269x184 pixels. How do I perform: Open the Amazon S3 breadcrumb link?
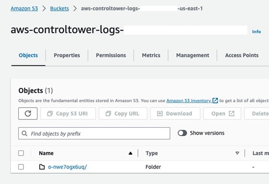[24, 9]
